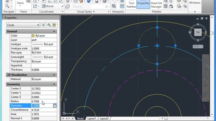Click the Center X value 15.7852
Screen dimensions: 216x121
click(x=44, y=89)
